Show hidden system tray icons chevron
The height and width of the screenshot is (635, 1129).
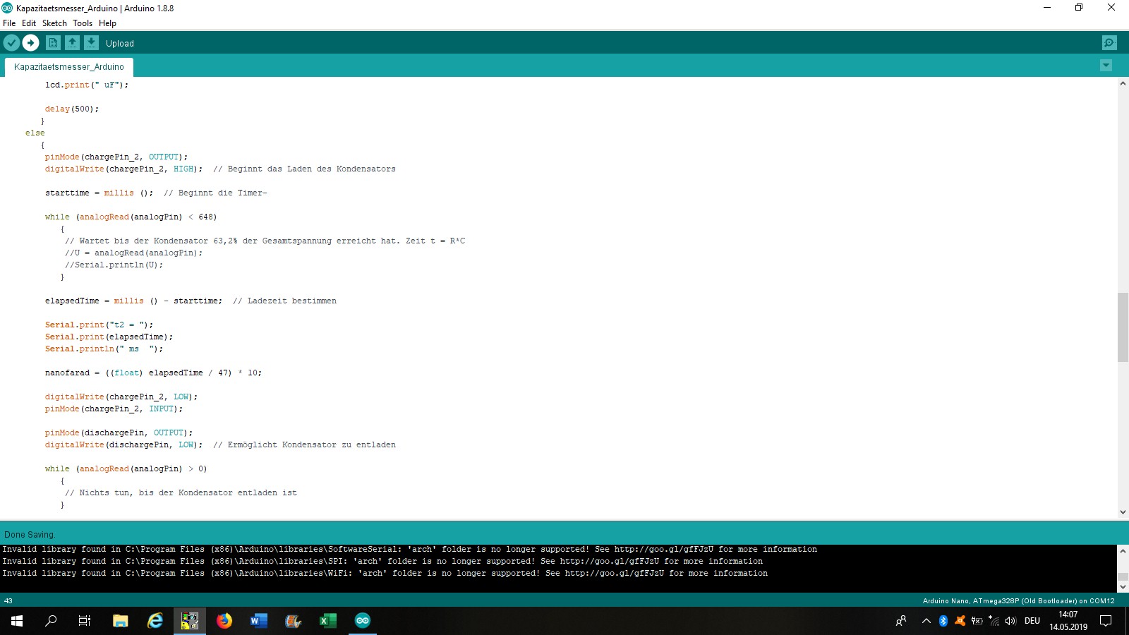coord(926,621)
